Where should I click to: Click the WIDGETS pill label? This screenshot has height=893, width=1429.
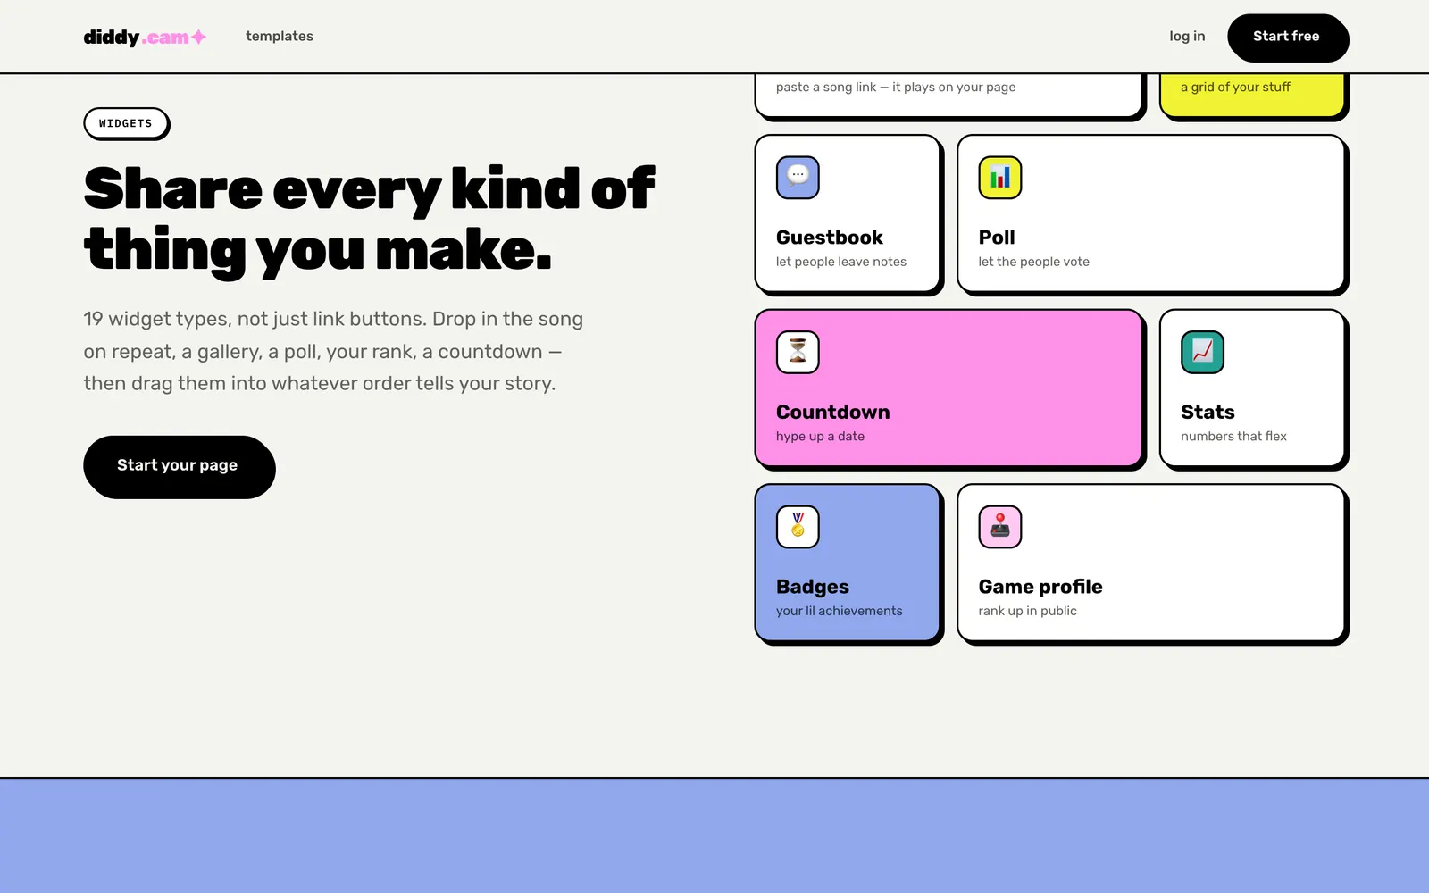coord(126,124)
